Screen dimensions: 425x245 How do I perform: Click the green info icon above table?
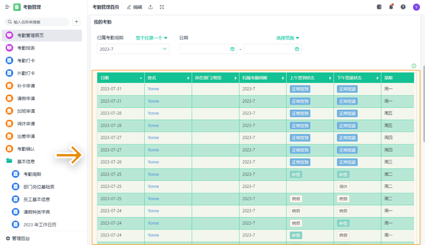point(414,66)
